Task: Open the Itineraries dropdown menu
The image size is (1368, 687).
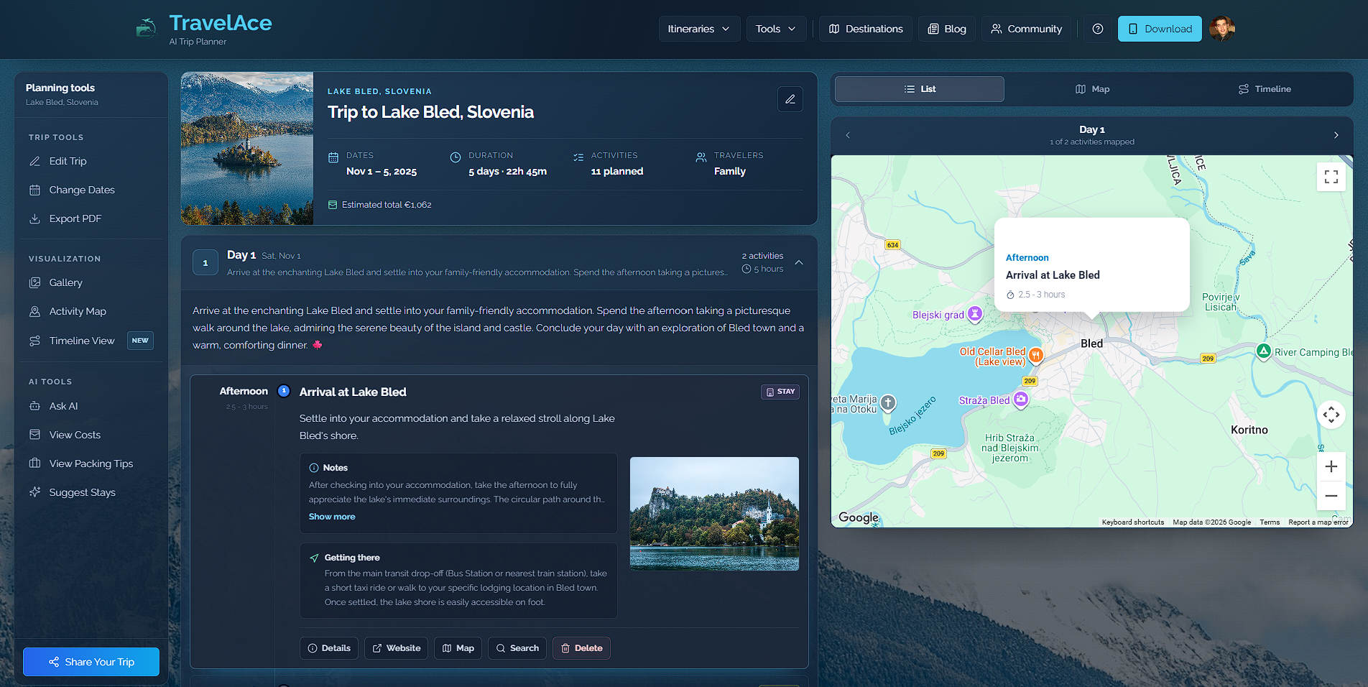Action: tap(699, 29)
